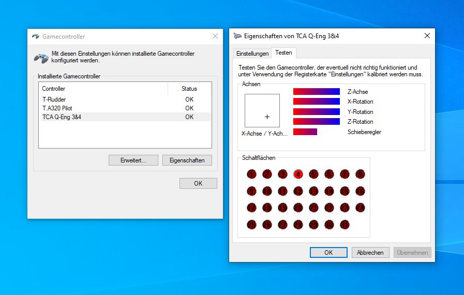Click button indicator number 16
Image resolution: width=464 pixels, height=295 pixels.
[x=360, y=191]
